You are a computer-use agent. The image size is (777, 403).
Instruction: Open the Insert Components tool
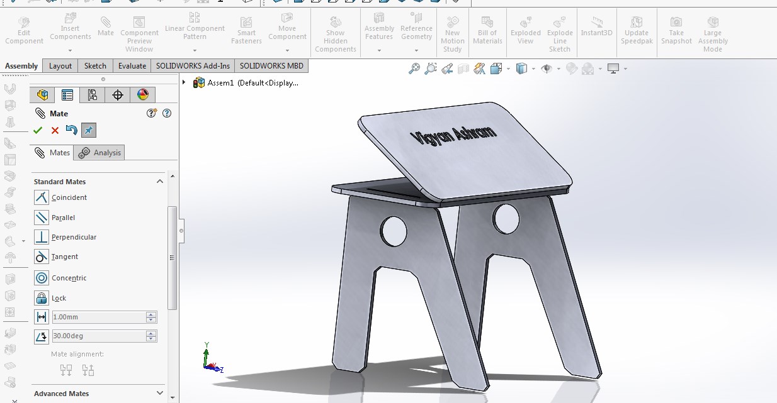[x=70, y=28]
